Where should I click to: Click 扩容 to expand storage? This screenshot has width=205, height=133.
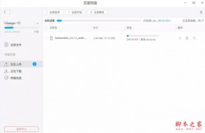coord(36,32)
